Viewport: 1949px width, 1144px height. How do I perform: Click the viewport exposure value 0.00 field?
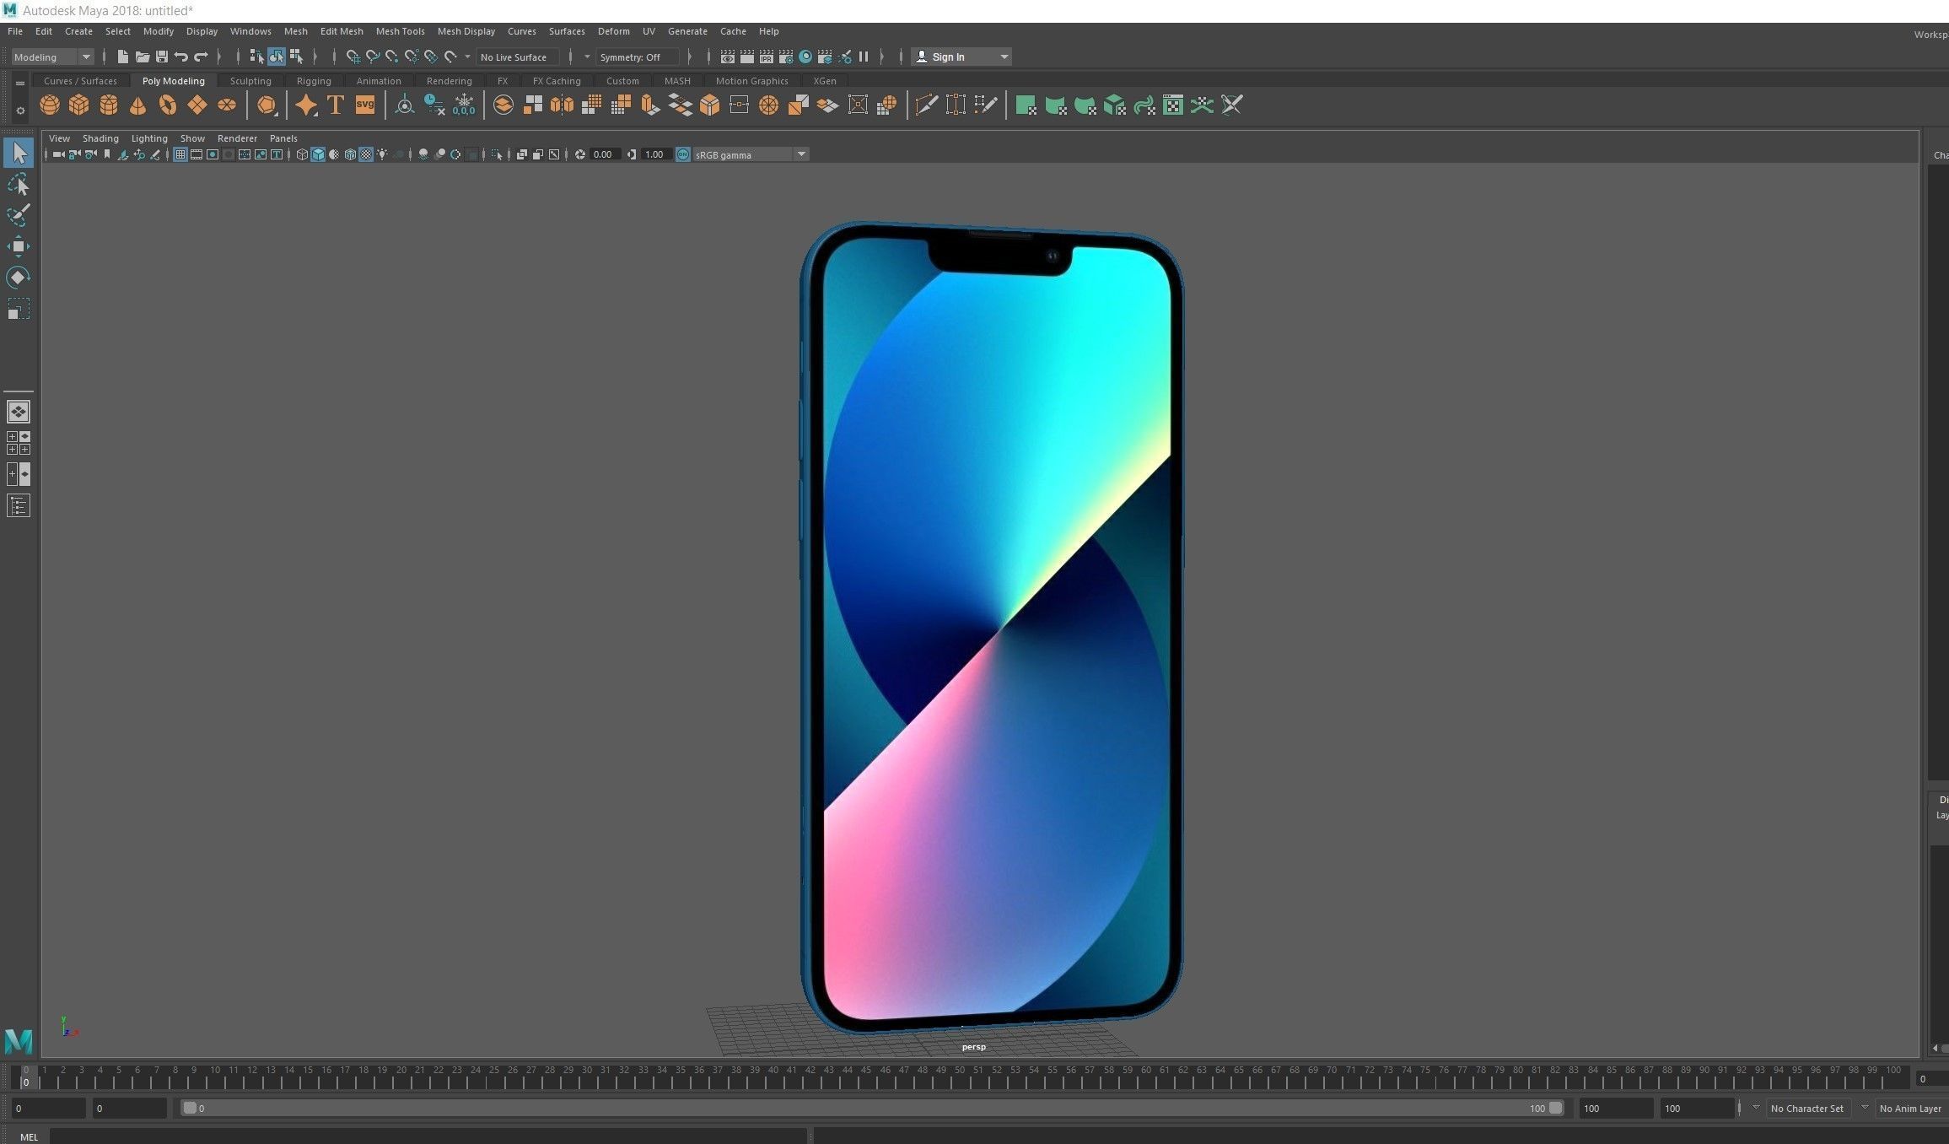[604, 154]
